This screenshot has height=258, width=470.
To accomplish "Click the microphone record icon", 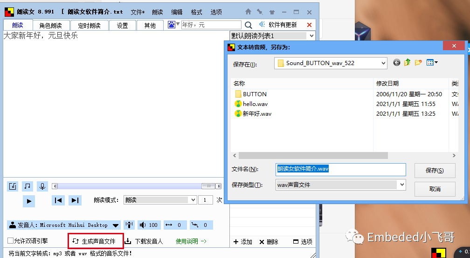I will [x=42, y=186].
